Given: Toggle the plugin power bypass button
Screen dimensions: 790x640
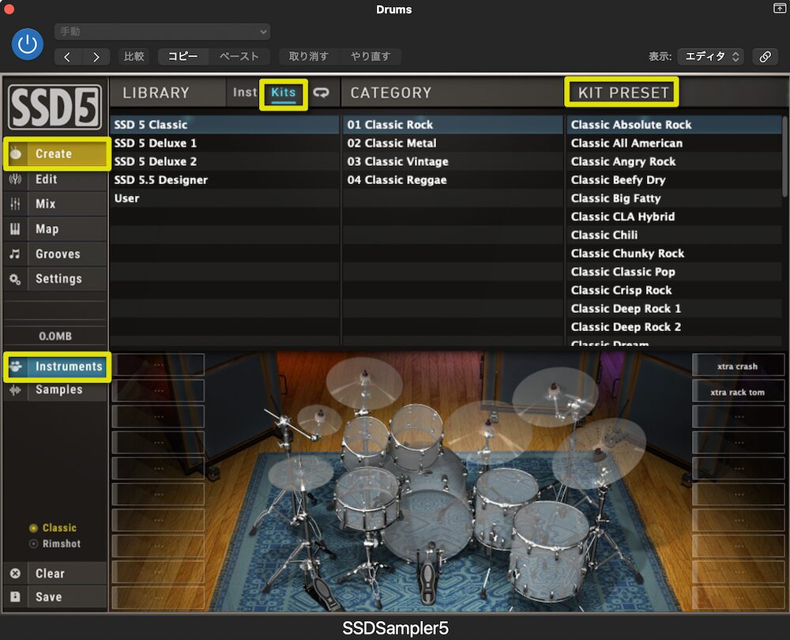Looking at the screenshot, I should [x=28, y=44].
